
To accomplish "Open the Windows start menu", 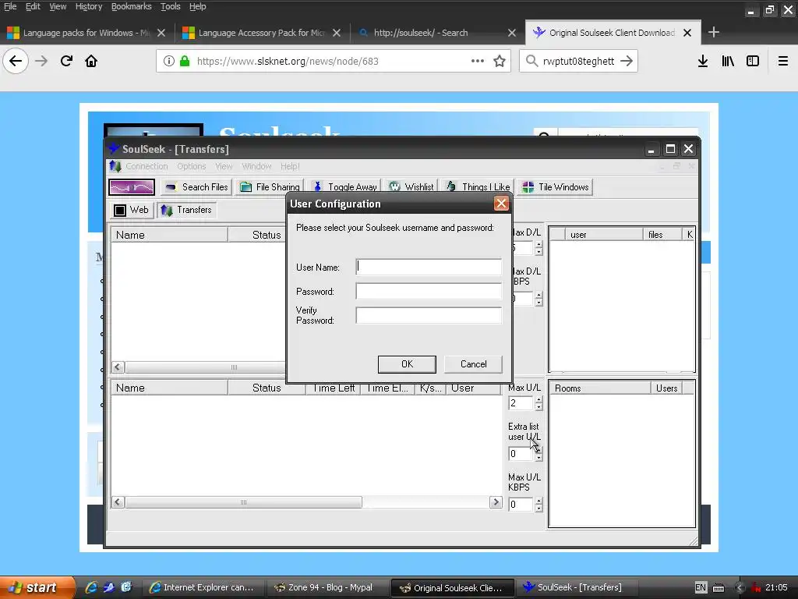I will [x=37, y=587].
